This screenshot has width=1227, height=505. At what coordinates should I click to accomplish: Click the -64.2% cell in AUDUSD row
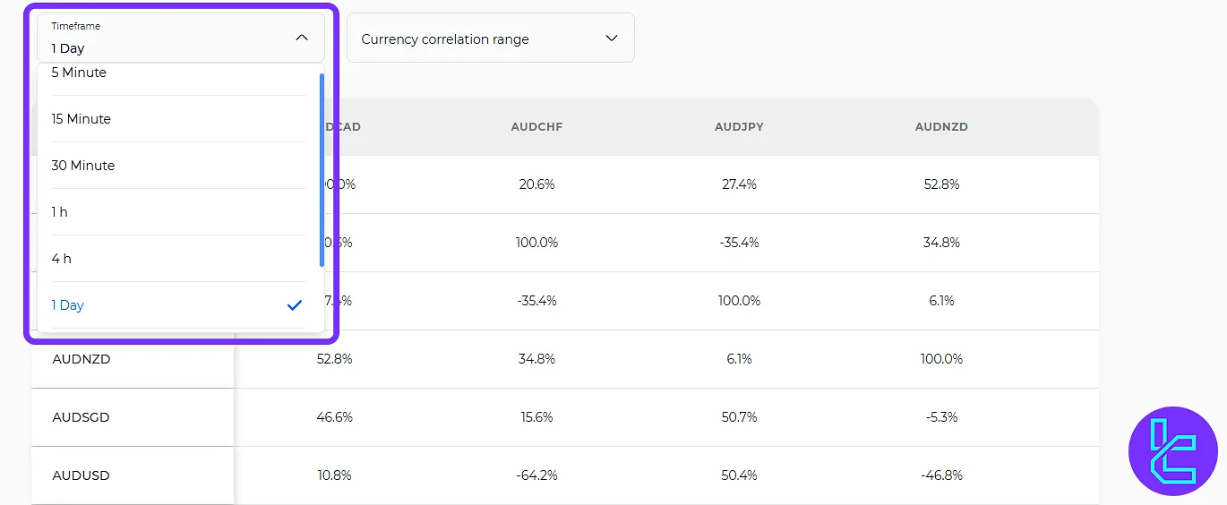pos(536,475)
